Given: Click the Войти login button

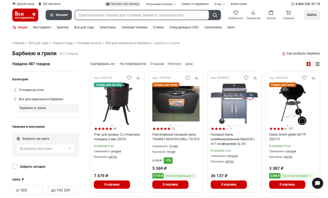Looking at the screenshot, I should 311,15.
